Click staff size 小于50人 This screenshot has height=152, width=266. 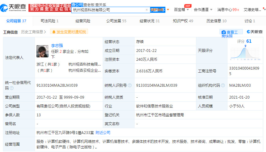[x=237, y=106]
